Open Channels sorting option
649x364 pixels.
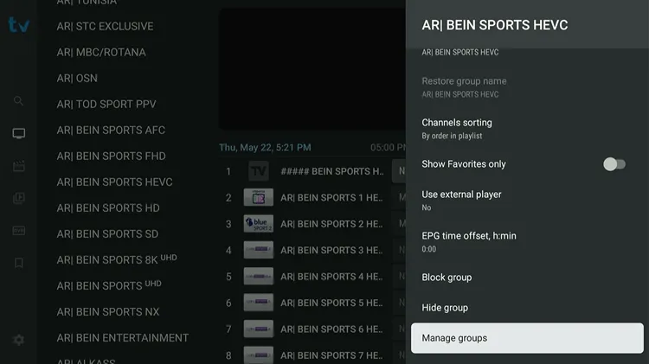[x=527, y=129]
